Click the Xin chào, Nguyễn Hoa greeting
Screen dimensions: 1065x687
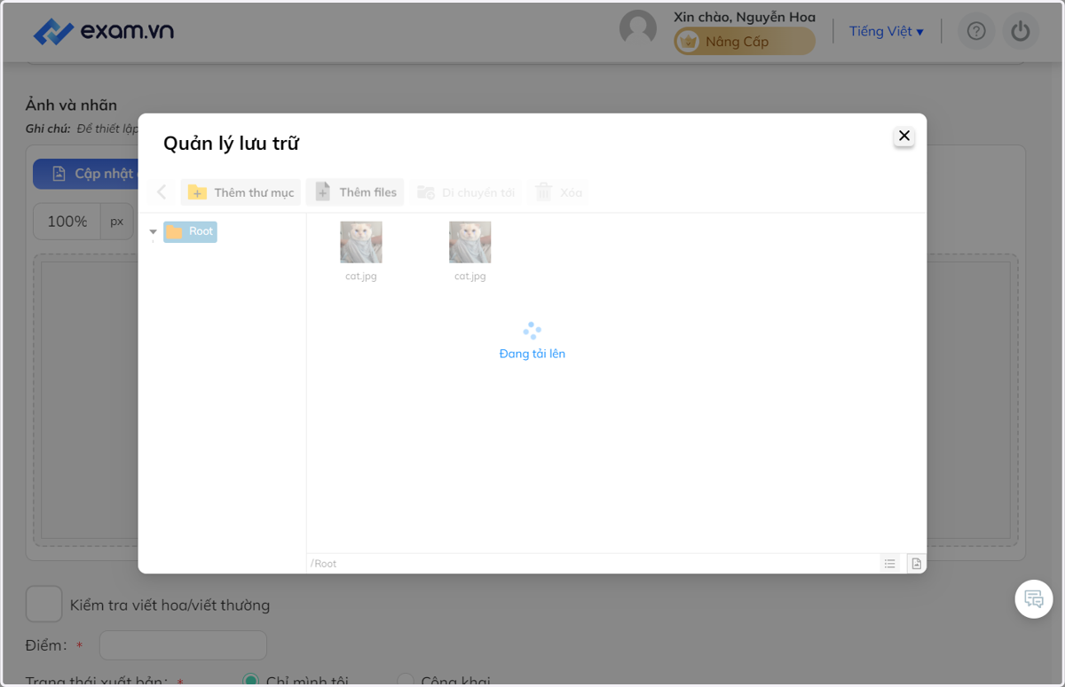coord(745,17)
